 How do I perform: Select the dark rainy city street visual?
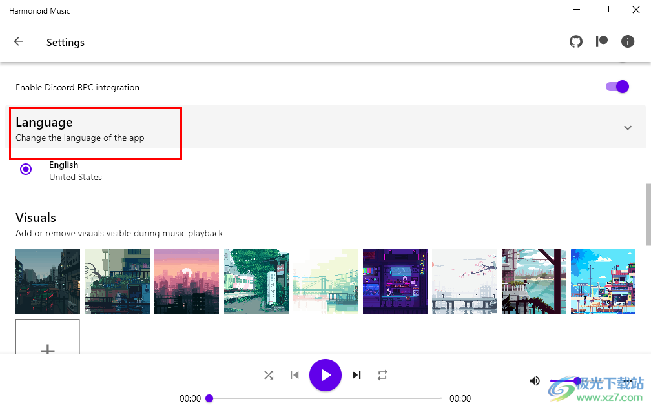48,281
